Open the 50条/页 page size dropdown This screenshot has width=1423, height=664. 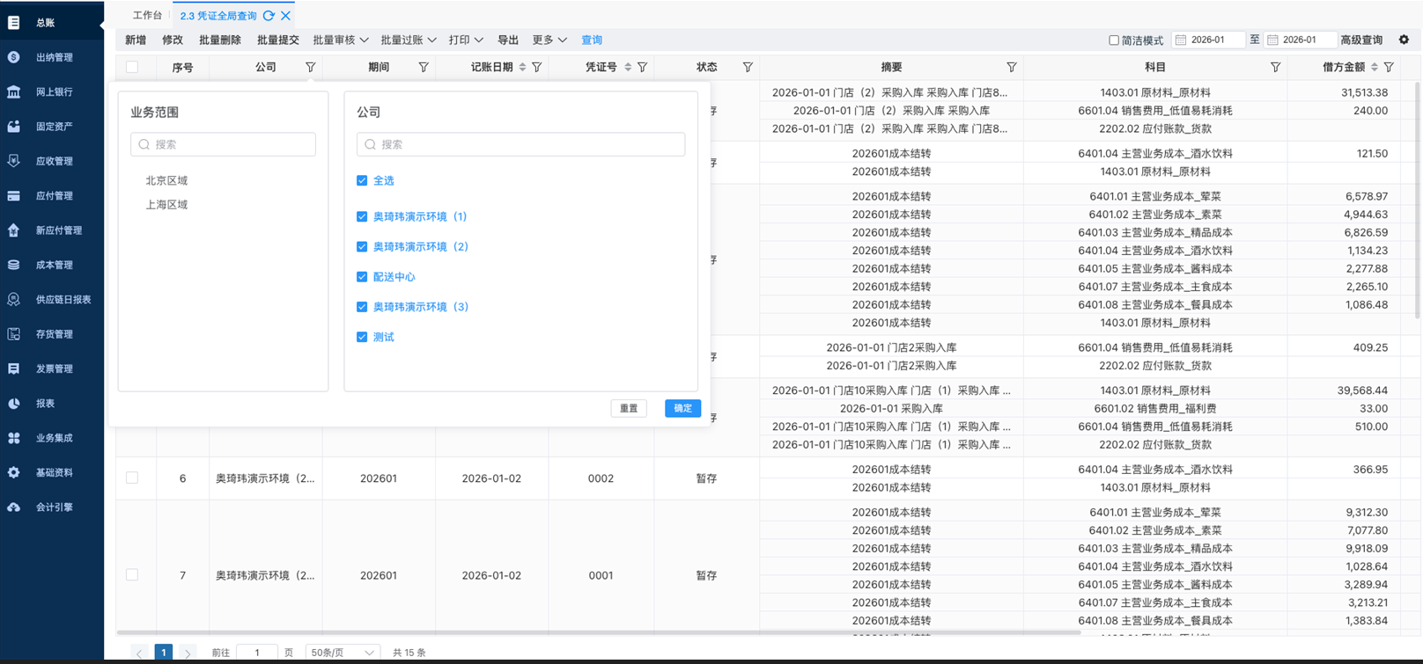342,653
